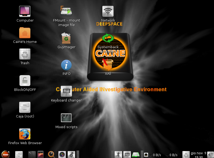Click the blue INFO icon
The image size is (214, 158).
[66, 65]
